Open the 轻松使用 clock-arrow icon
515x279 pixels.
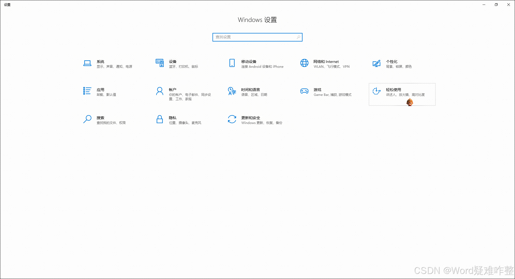pyautogui.click(x=376, y=91)
